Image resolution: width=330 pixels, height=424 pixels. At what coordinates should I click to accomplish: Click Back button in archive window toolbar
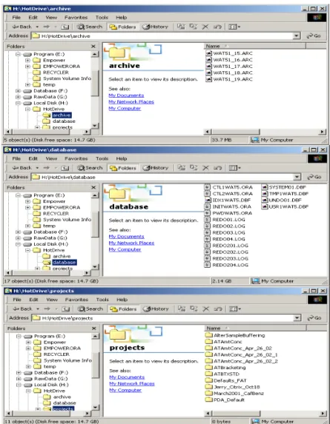click(x=22, y=27)
